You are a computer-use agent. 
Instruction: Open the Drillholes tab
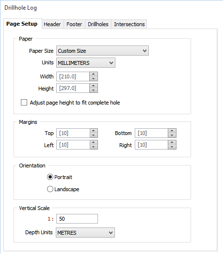pos(98,24)
